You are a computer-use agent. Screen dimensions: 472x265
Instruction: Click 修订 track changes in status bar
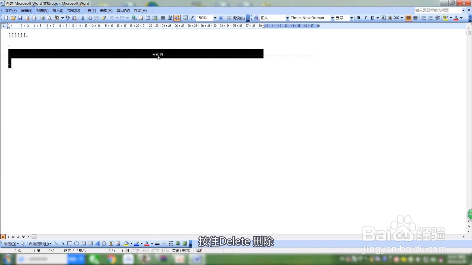pos(146,251)
